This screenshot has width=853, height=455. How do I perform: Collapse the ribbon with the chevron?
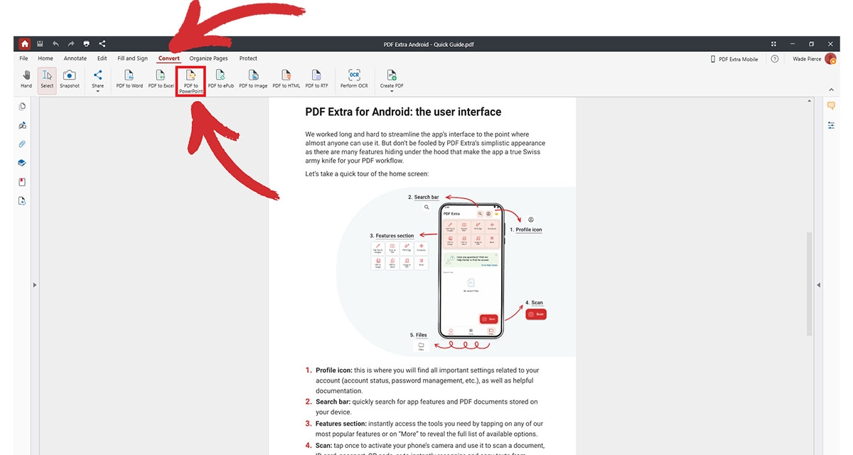tap(832, 90)
